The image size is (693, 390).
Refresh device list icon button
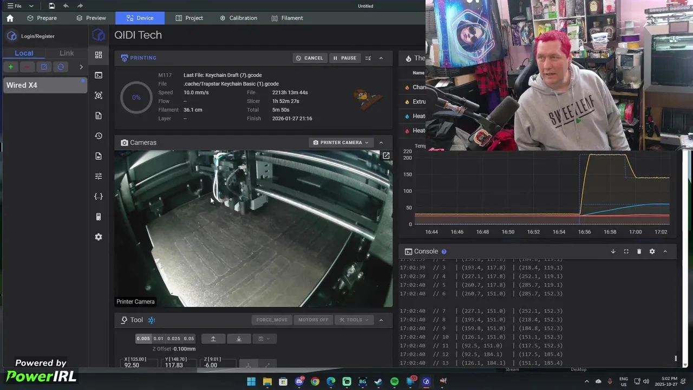pos(61,67)
